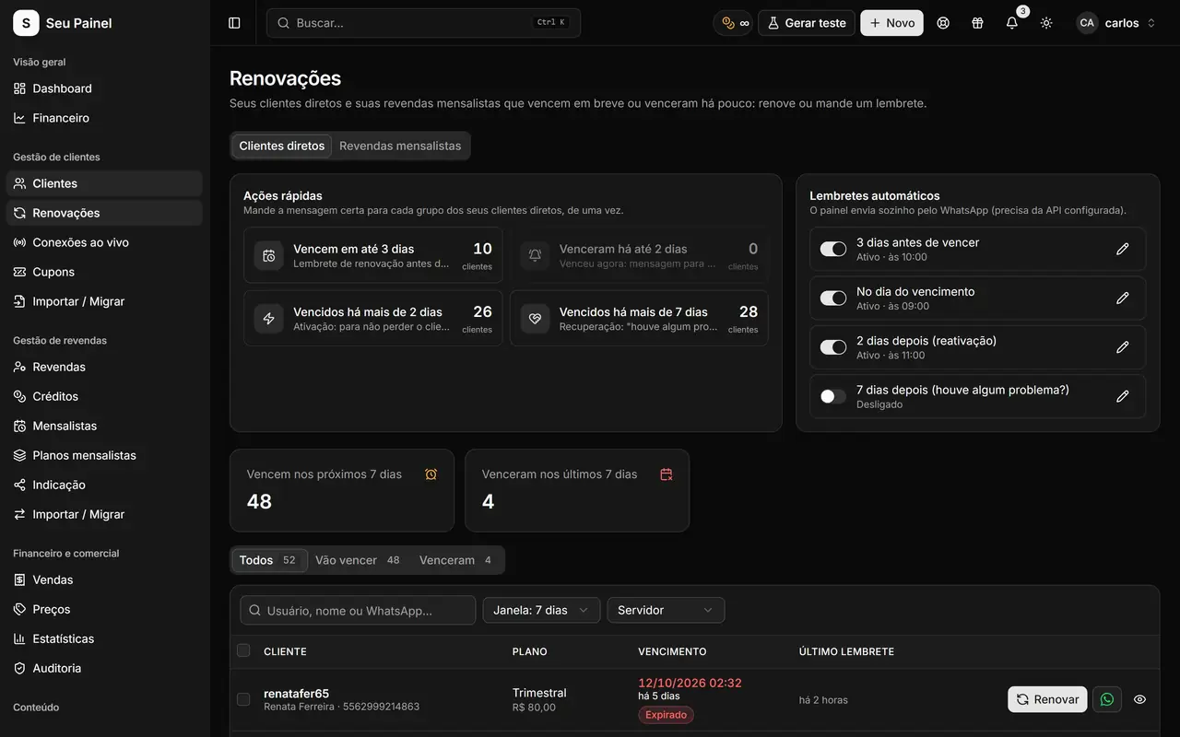Enable the '7 dias depois' reminder switch

[x=833, y=396]
